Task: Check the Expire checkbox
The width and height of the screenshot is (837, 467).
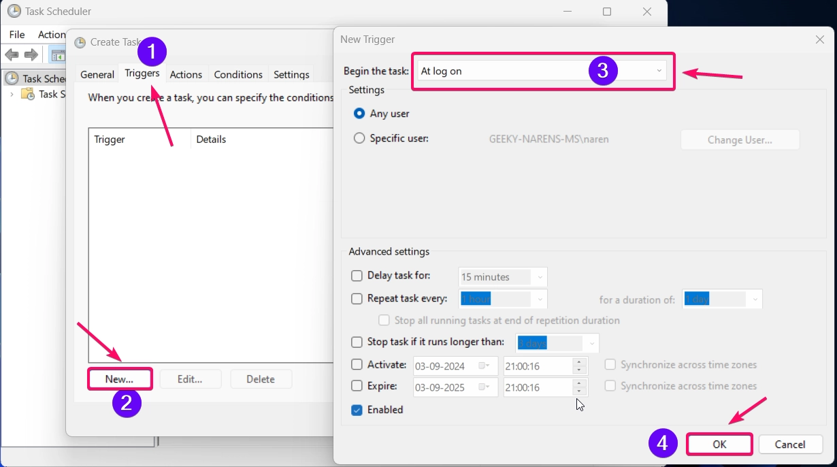Action: coord(357,386)
